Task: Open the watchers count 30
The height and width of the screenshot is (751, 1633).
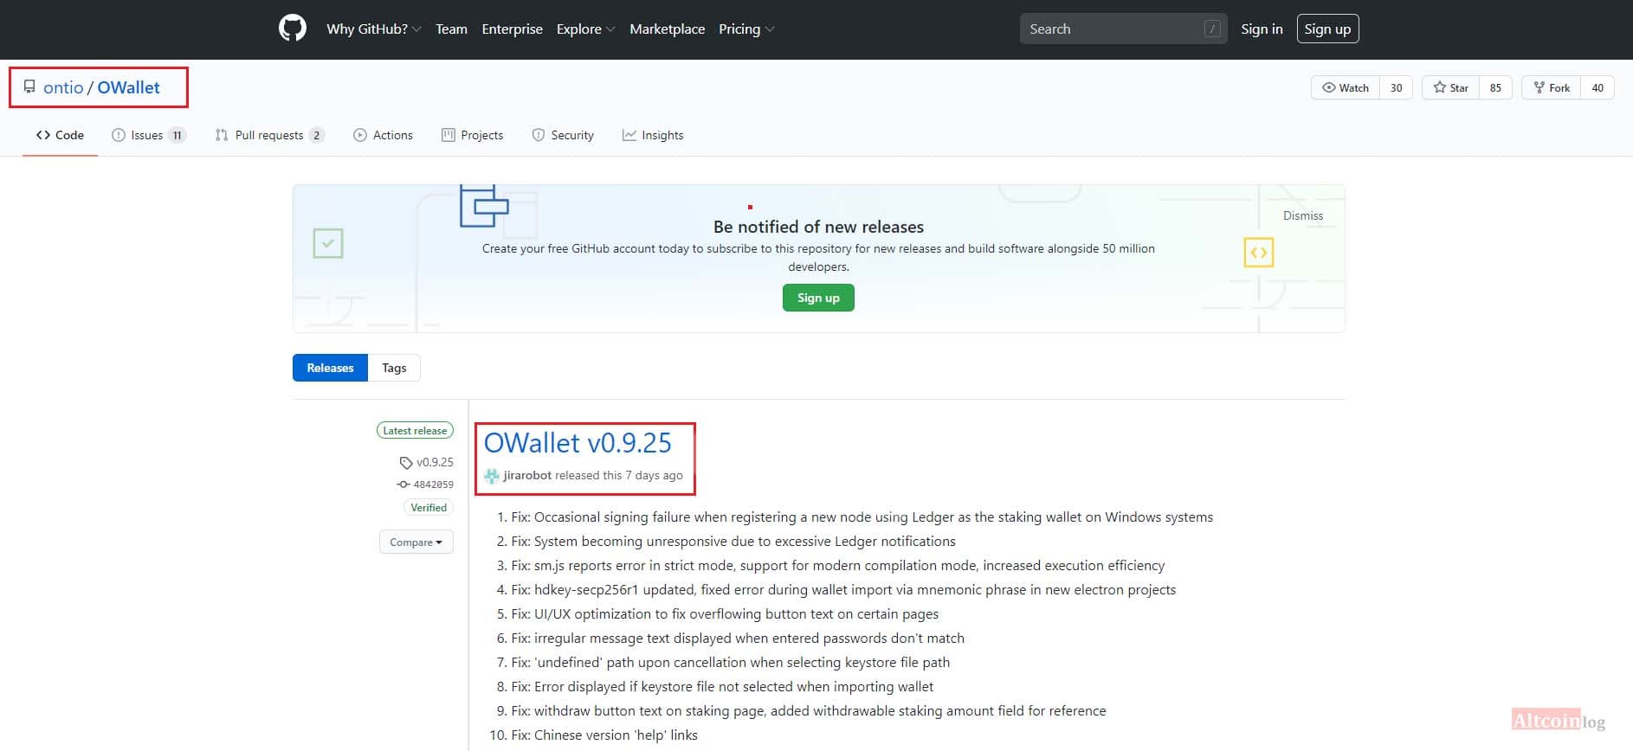Action: coord(1396,87)
